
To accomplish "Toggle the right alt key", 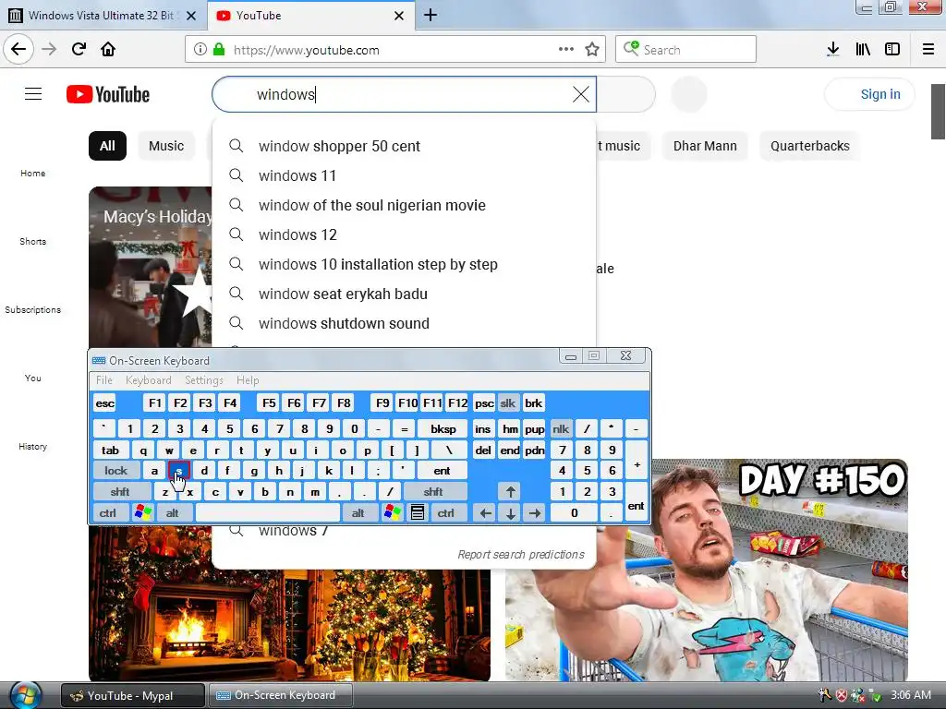I will (x=358, y=512).
